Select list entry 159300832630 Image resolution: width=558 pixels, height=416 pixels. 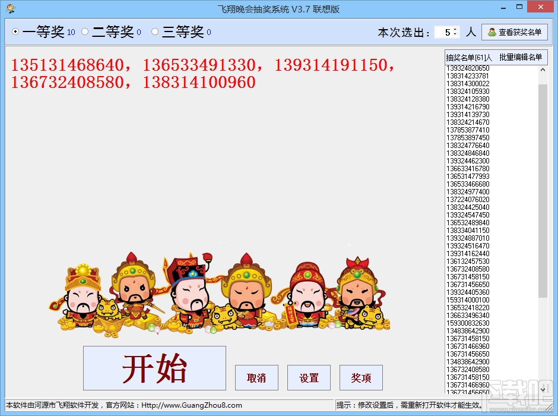[468, 323]
